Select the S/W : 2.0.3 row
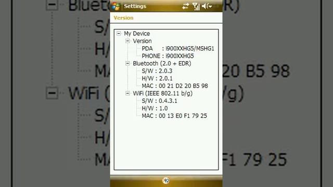 click(157, 71)
